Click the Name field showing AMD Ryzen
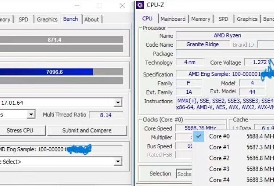The width and height of the screenshot is (274, 186). point(225,35)
